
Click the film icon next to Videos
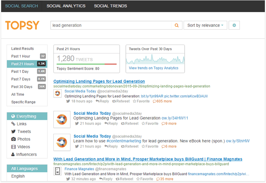tap(13, 147)
